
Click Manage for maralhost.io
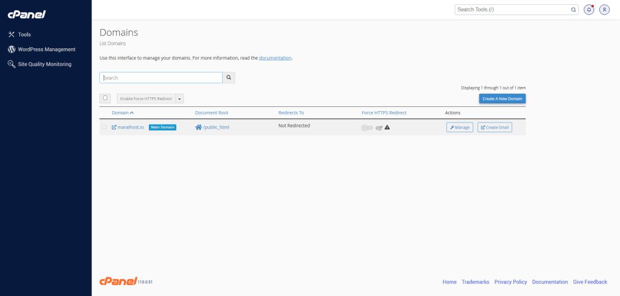point(460,127)
